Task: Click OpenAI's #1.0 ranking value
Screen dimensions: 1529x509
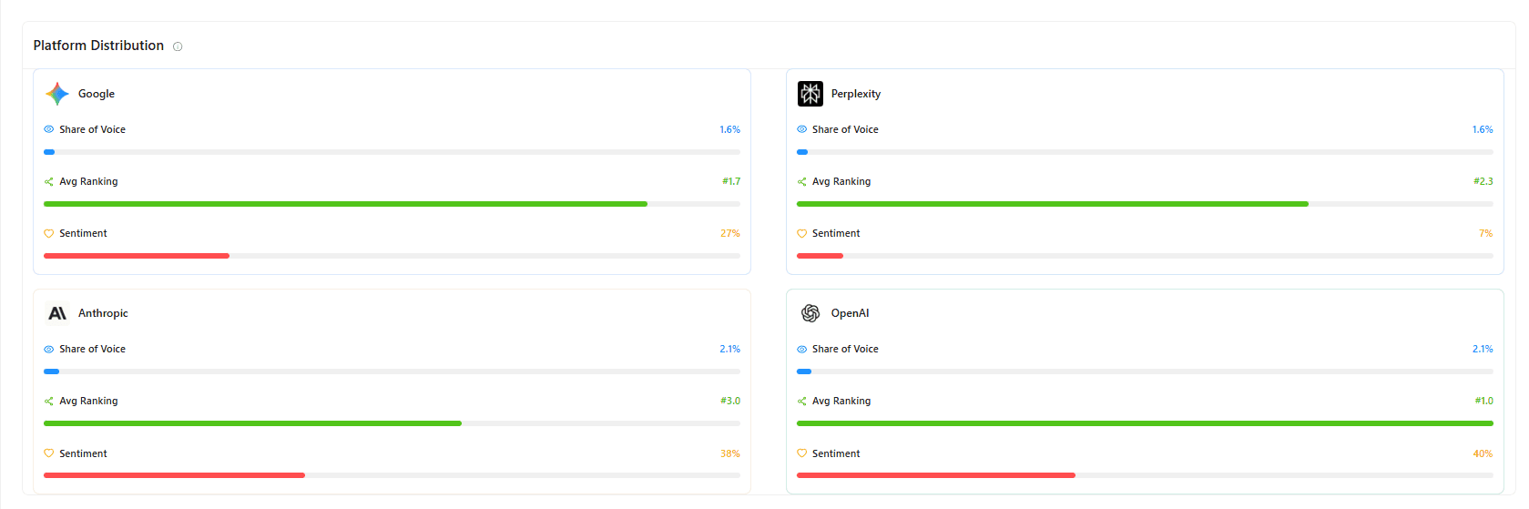Action: 1484,401
